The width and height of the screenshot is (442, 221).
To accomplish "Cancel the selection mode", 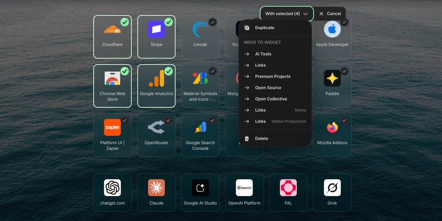I will 330,14.
